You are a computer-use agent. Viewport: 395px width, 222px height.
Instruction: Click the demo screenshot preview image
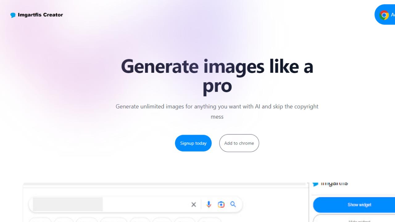pyautogui.click(x=209, y=202)
